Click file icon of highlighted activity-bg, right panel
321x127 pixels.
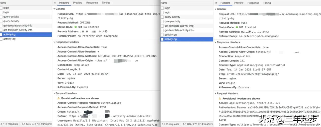pos(162,39)
